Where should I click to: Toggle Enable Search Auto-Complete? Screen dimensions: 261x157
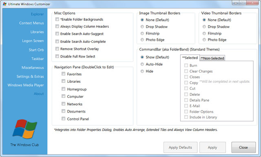point(57,41)
